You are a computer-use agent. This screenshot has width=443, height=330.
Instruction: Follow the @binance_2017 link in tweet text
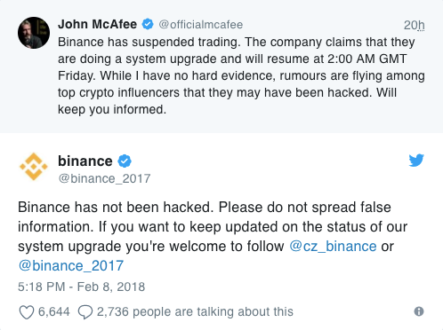tap(71, 265)
